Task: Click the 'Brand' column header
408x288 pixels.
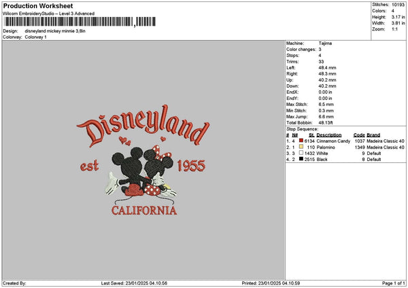Action: [x=373, y=135]
